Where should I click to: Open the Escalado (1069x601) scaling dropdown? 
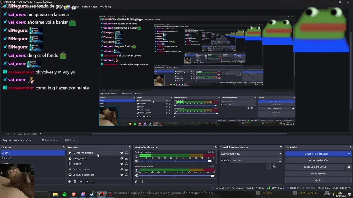tap(30, 134)
